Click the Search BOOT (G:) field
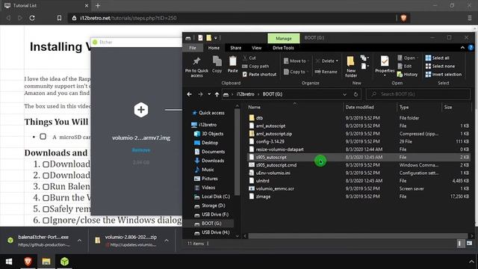This screenshot has height=269, width=478. pyautogui.click(x=418, y=94)
